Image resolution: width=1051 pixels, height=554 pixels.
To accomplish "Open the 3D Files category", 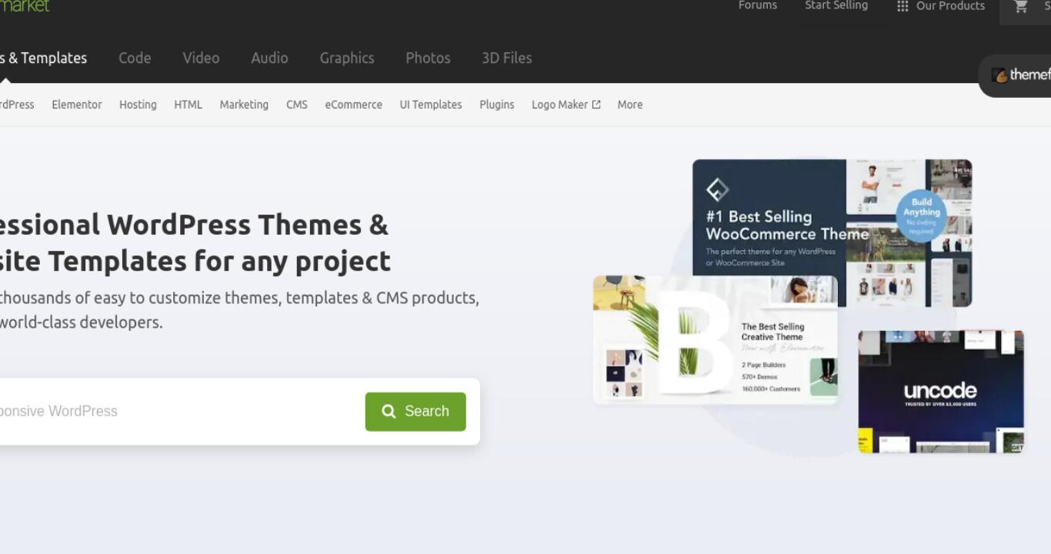I will pyautogui.click(x=506, y=58).
